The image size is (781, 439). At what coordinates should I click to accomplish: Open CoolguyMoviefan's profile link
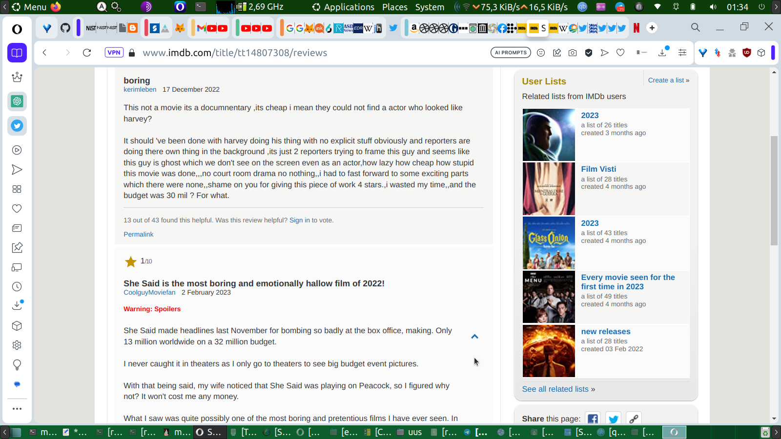coord(149,292)
